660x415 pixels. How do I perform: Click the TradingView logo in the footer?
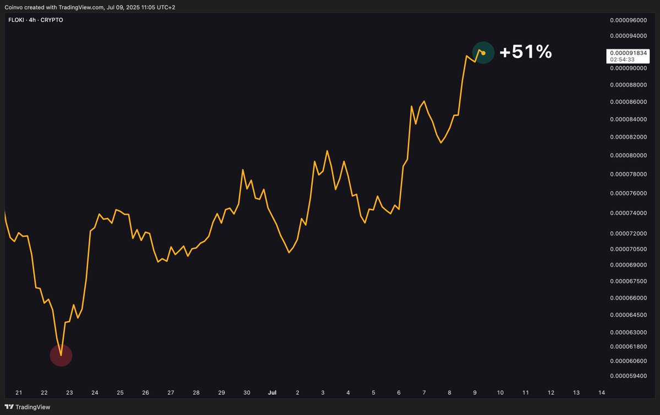[x=28, y=407]
